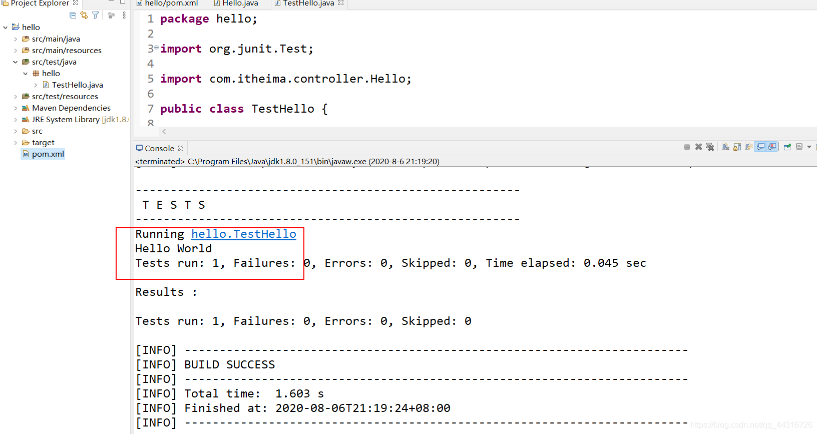817x434 pixels.
Task: Open the console selection dropdown arrow
Action: click(809, 147)
